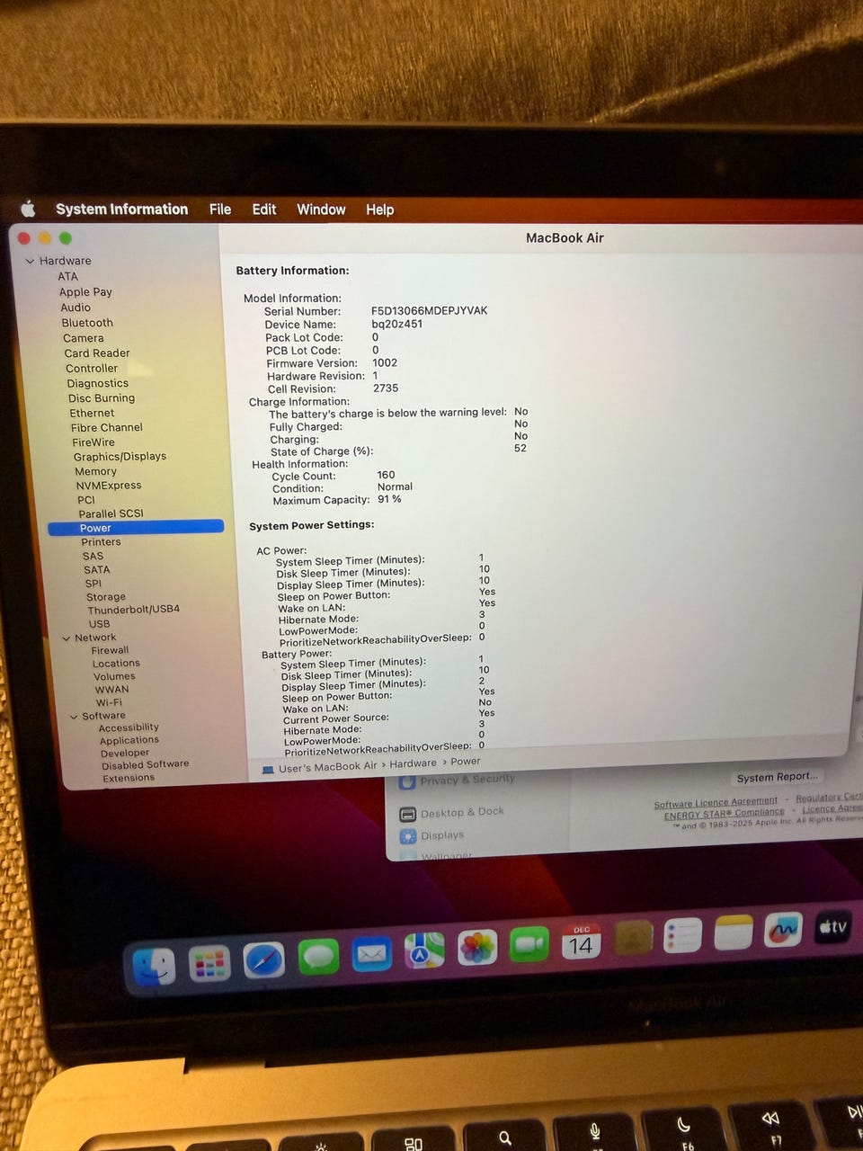This screenshot has height=1151, width=863.
Task: Select Locations under Network
Action: click(x=116, y=664)
